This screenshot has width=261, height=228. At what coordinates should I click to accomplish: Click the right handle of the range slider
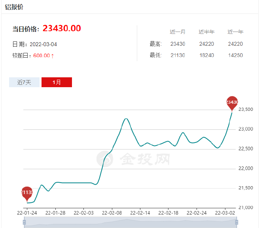tap(237, 222)
